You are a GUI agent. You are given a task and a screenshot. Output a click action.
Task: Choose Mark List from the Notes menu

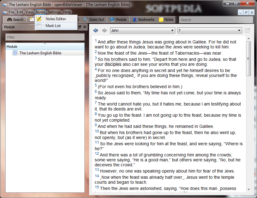(x=56, y=26)
